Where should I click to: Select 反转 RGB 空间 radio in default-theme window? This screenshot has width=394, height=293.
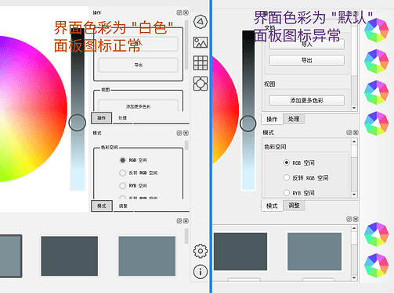tap(287, 177)
